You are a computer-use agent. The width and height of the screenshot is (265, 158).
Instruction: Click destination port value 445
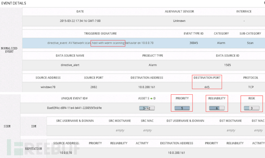pos(207,87)
